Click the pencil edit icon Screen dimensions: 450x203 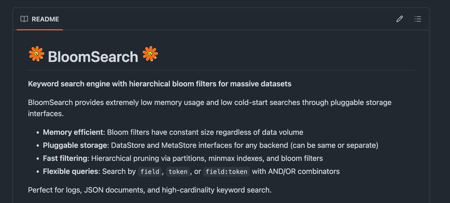pyautogui.click(x=400, y=19)
